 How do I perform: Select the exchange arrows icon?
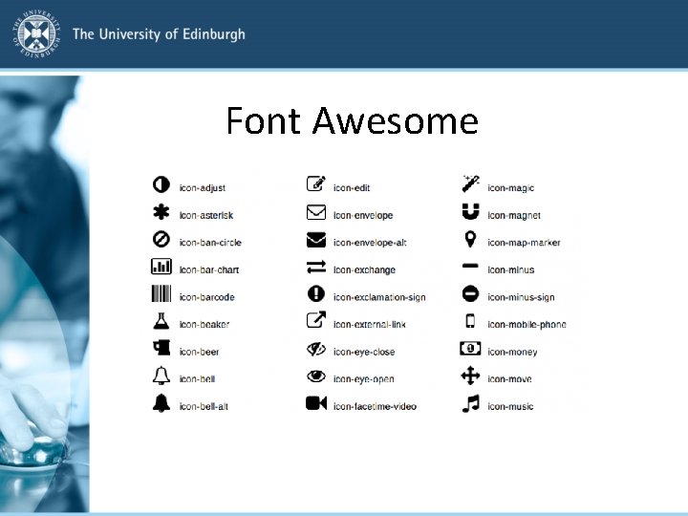click(x=316, y=267)
